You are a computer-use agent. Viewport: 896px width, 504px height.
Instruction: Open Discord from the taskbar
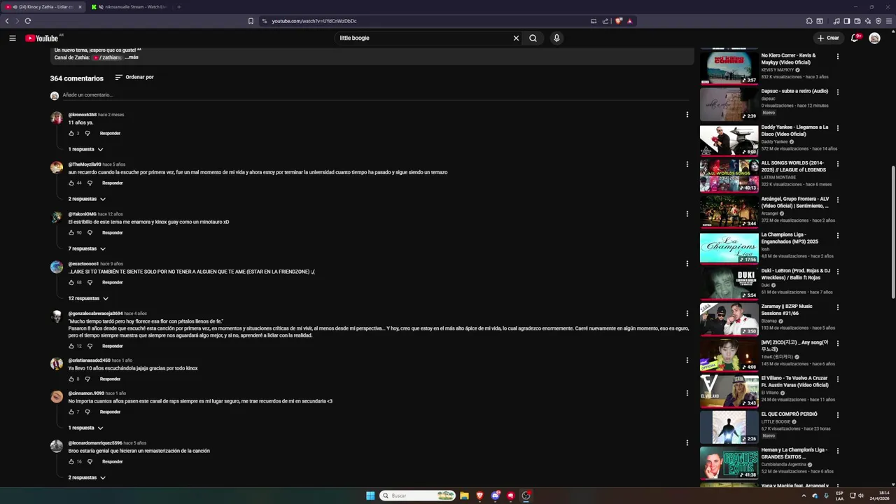tap(495, 496)
